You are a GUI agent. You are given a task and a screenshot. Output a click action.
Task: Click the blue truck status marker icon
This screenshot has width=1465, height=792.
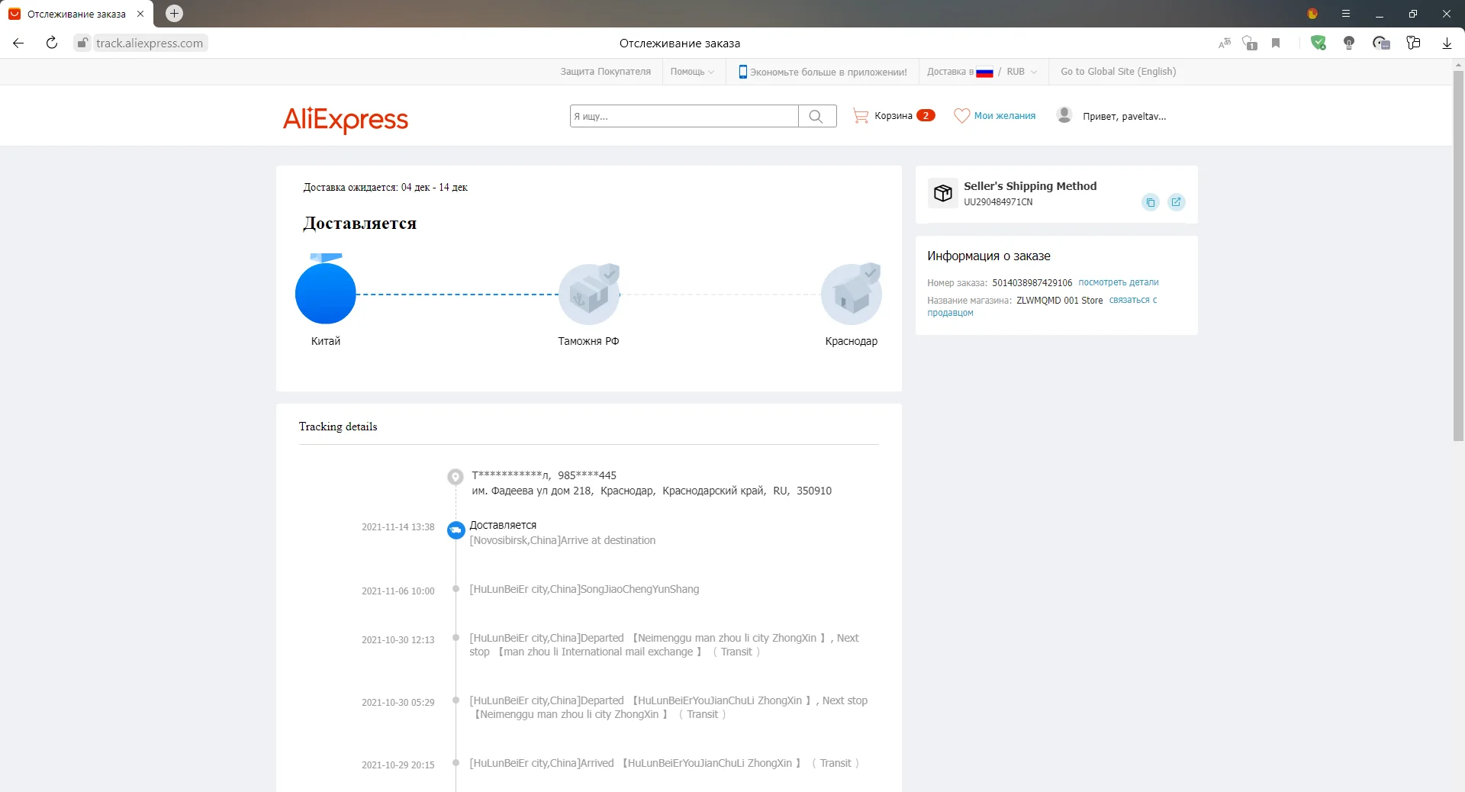456,530
